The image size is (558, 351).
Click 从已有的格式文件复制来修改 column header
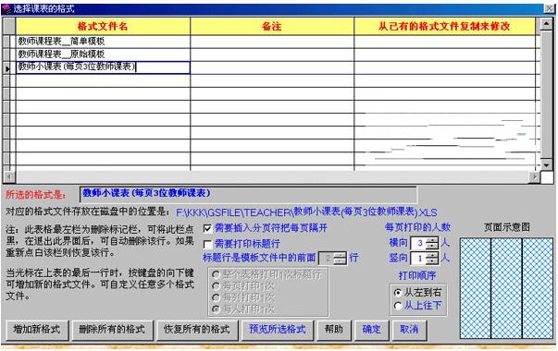tap(444, 26)
